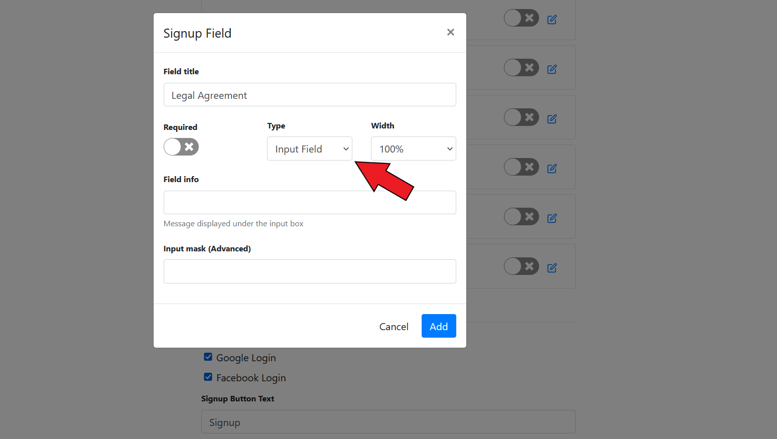
Task: Close the Signup Field dialog with the X
Action: coord(450,32)
